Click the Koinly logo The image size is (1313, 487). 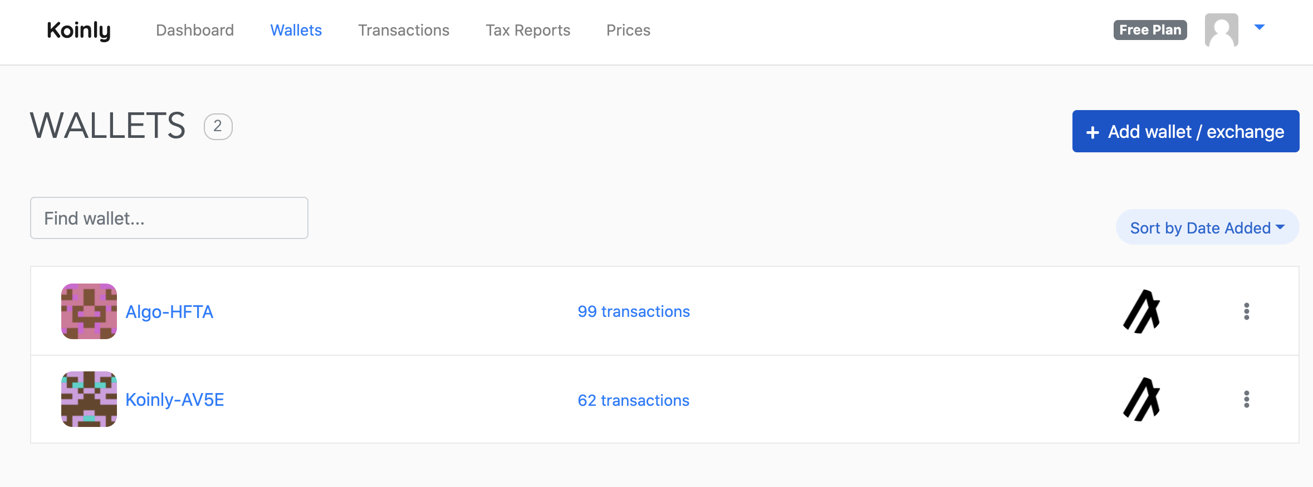(79, 31)
